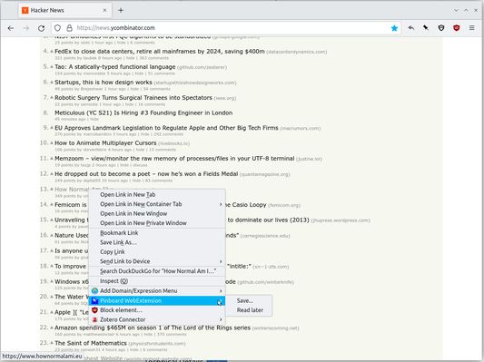Go back with the toolbar arrow
This screenshot has width=484, height=362.
(11, 28)
